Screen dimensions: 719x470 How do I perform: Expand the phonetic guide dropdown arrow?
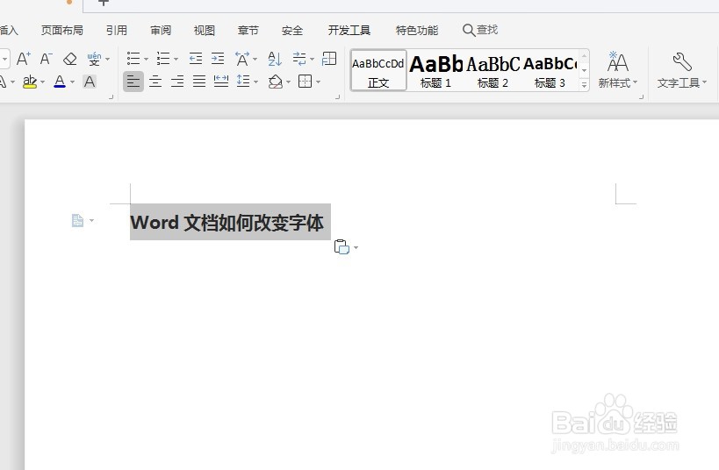coord(108,59)
